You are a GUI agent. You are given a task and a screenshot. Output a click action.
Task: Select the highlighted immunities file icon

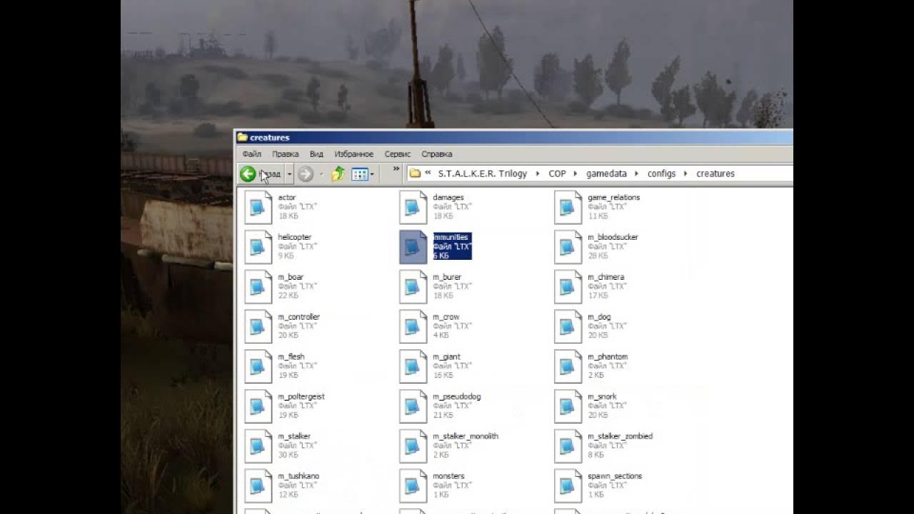click(413, 247)
